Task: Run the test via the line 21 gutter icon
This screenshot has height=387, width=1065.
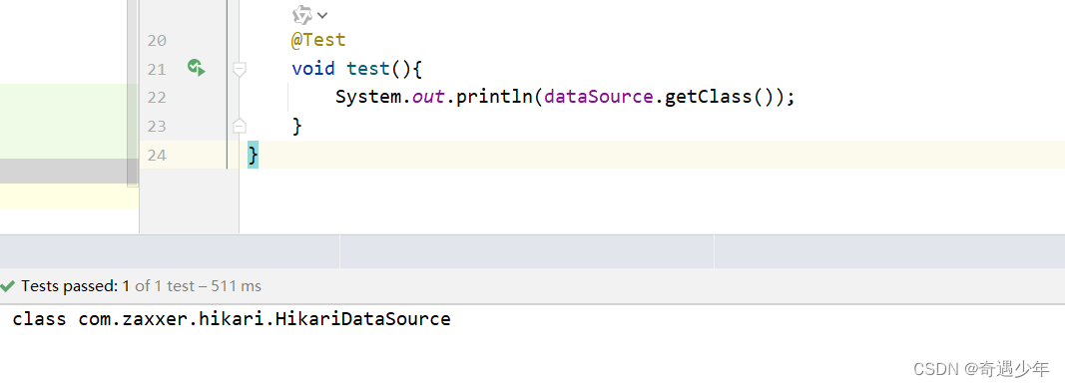Action: [x=197, y=68]
